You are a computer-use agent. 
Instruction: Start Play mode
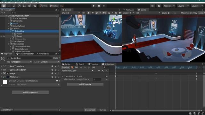[94, 6]
